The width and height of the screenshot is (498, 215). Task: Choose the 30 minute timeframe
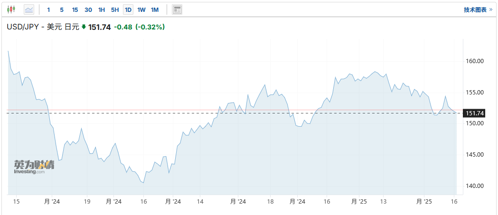coord(88,9)
